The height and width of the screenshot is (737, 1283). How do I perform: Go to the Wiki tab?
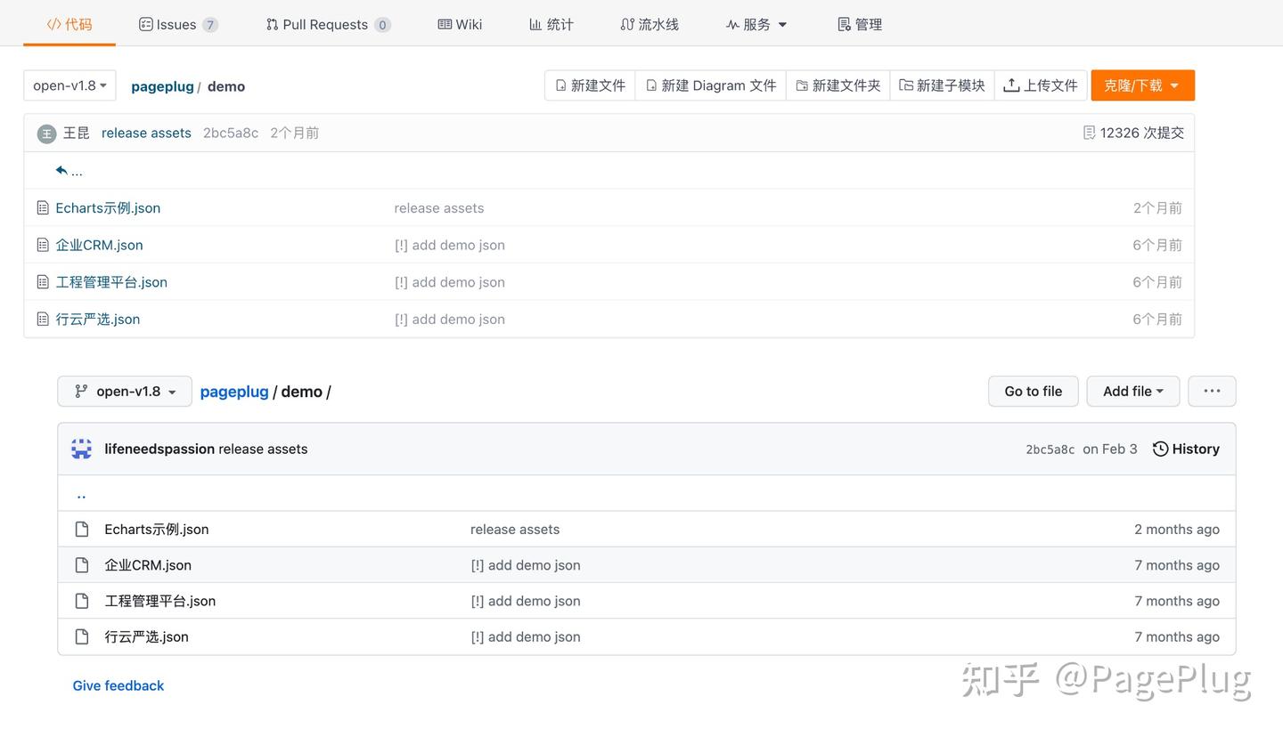[460, 24]
